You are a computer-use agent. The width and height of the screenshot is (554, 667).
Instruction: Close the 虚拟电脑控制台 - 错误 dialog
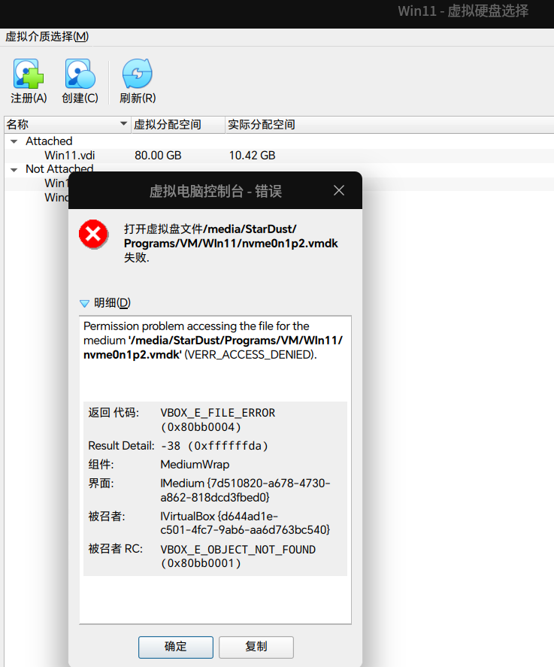point(339,190)
